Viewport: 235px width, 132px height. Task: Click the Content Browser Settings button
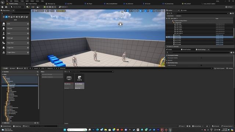click(x=229, y=69)
